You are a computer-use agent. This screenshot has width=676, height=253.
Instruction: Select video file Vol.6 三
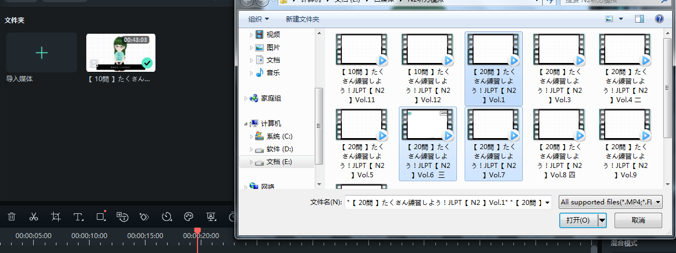click(x=428, y=144)
